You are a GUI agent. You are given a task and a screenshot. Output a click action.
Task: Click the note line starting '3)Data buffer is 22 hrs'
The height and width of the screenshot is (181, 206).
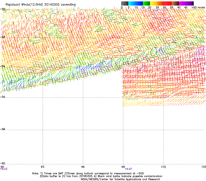point(101,176)
